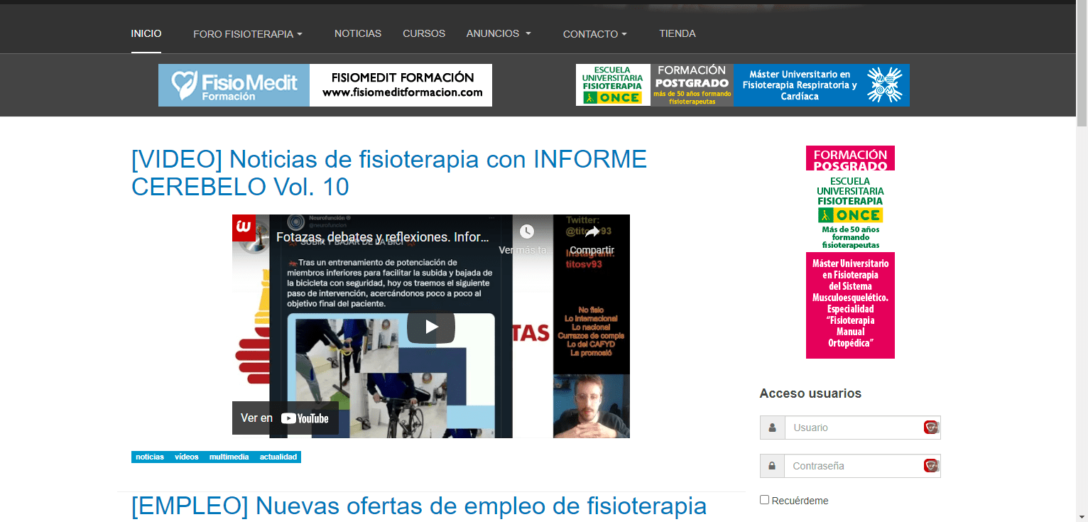This screenshot has height=522, width=1088.
Task: Click the video title Fotazas, debates y reflexiones
Action: [x=383, y=237]
